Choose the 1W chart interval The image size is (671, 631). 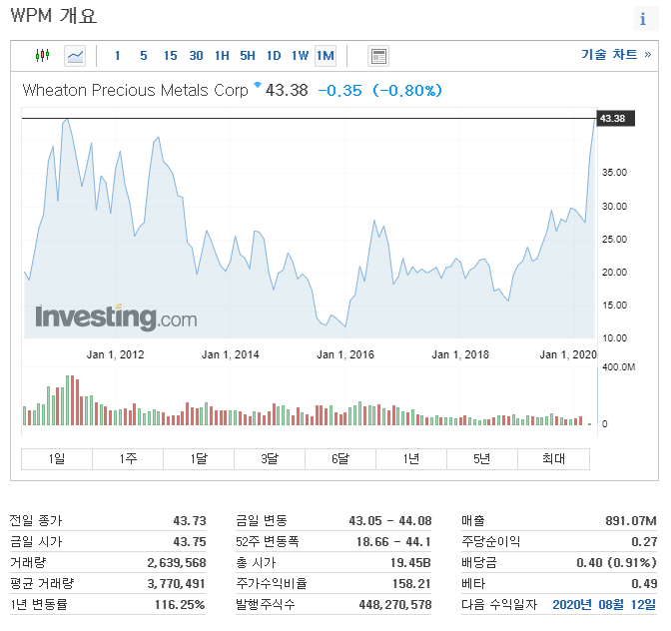(x=300, y=56)
